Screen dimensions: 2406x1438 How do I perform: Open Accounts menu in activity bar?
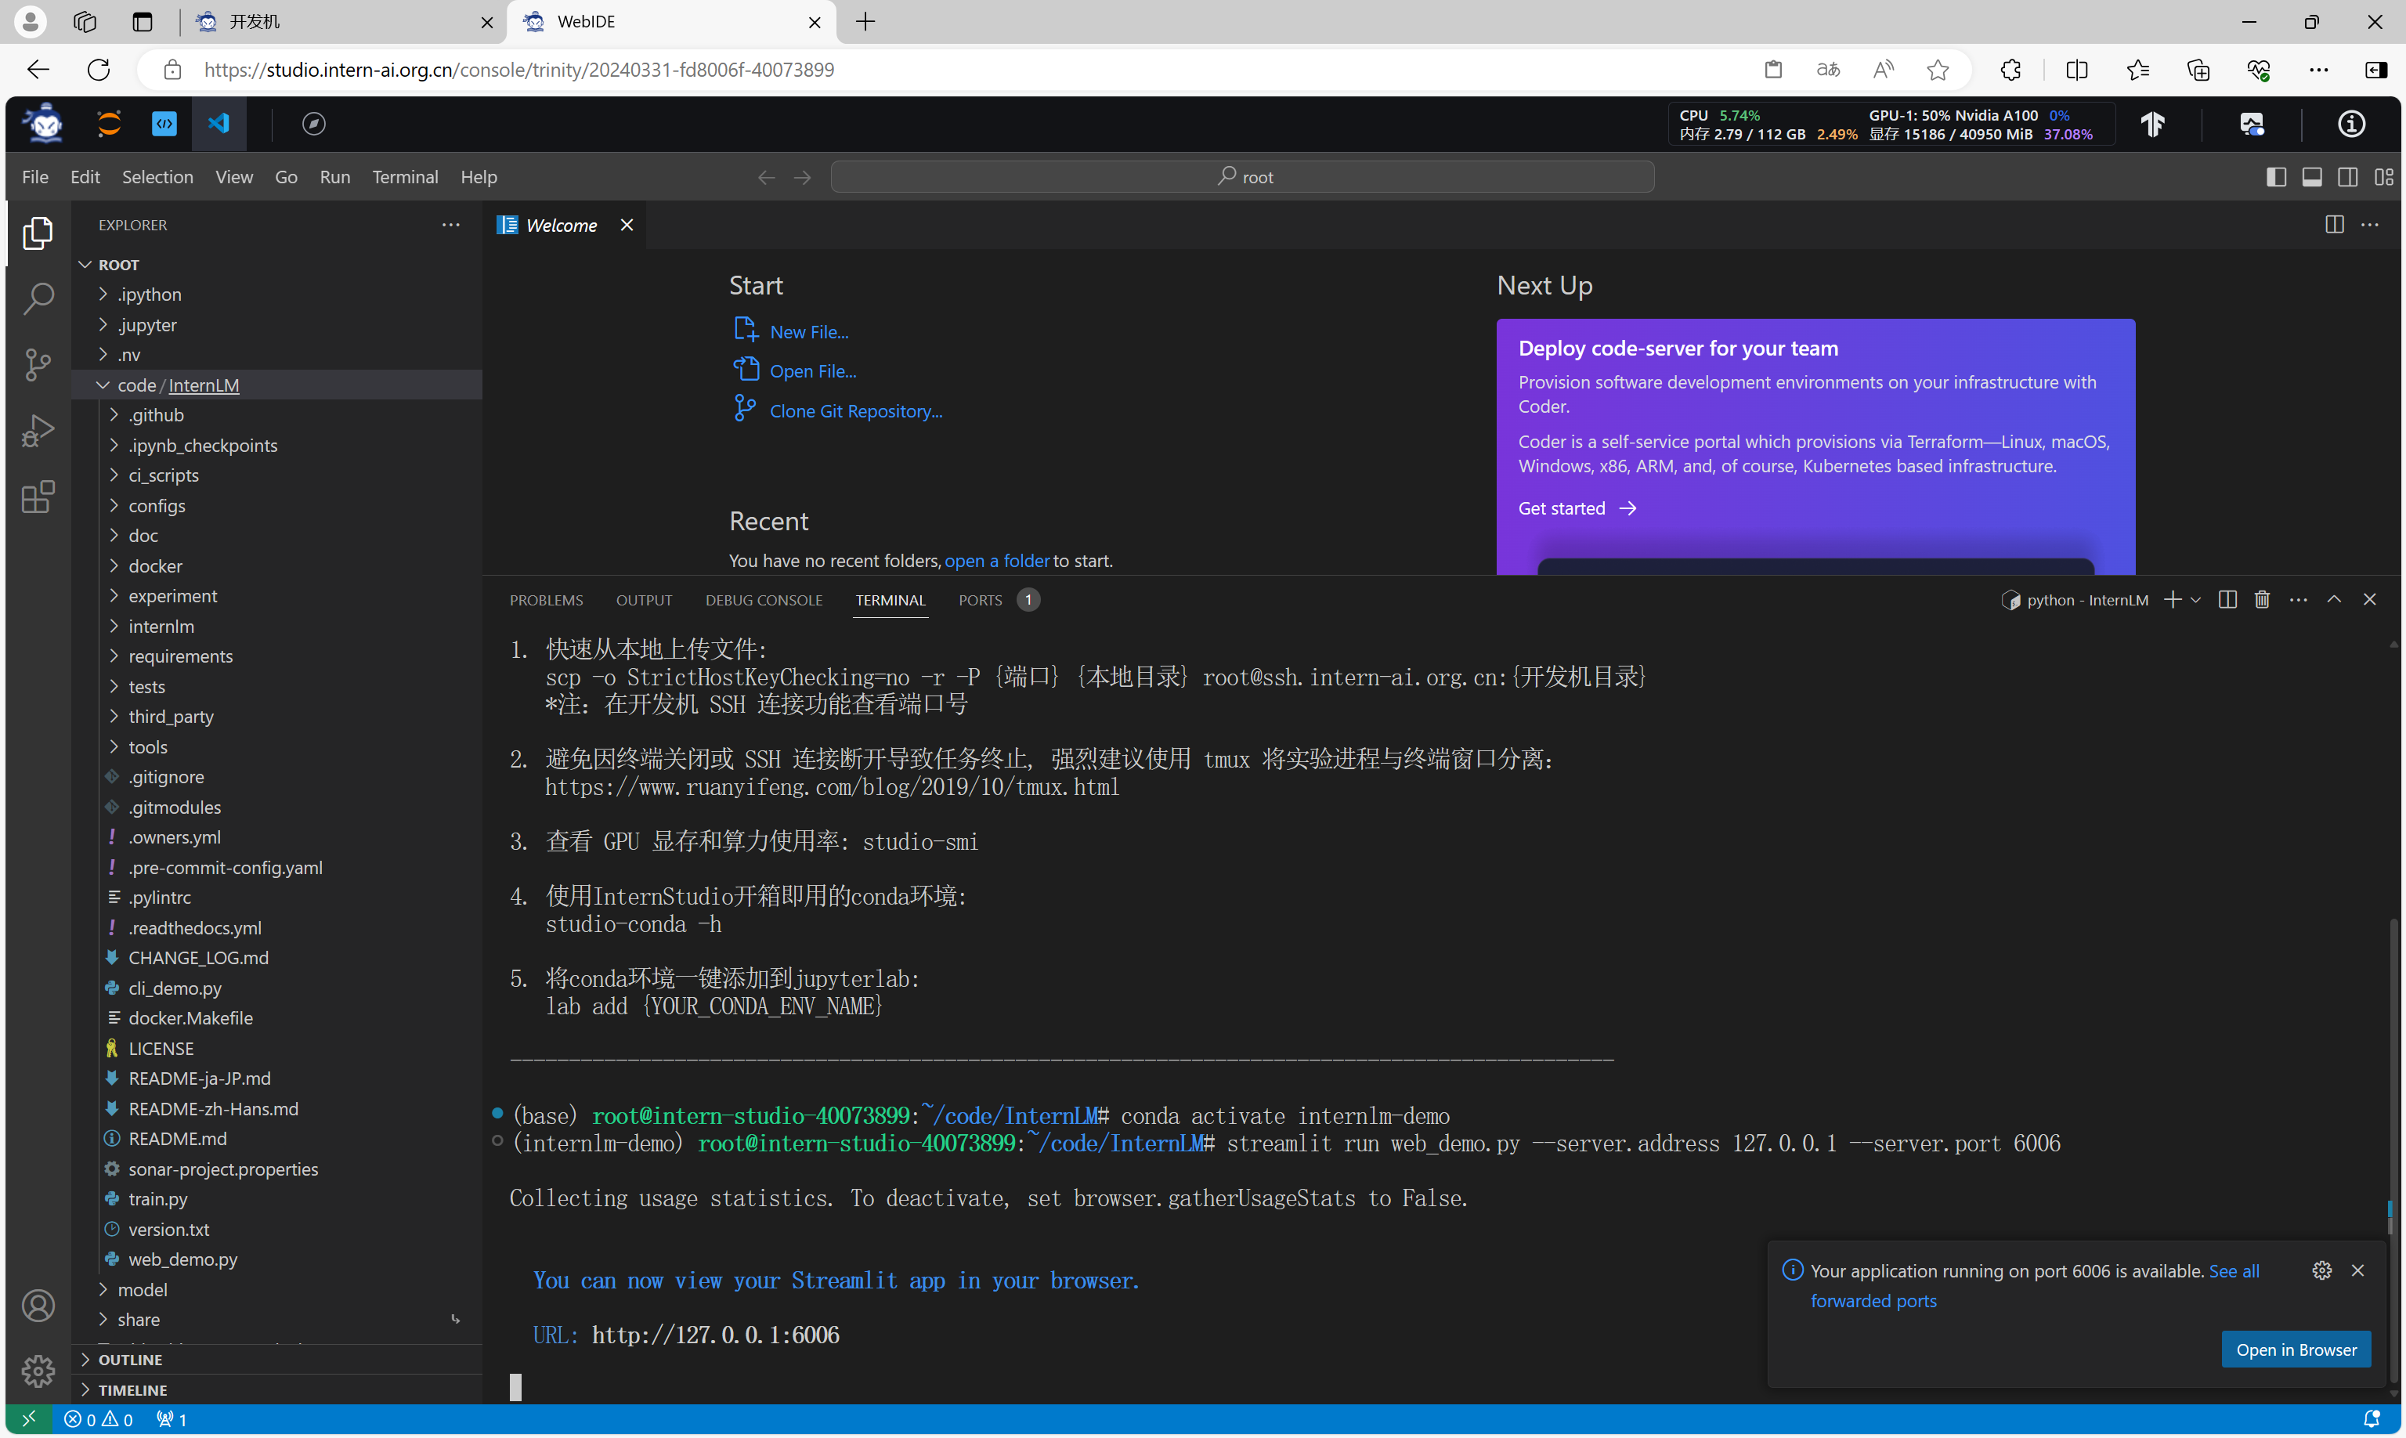point(38,1306)
